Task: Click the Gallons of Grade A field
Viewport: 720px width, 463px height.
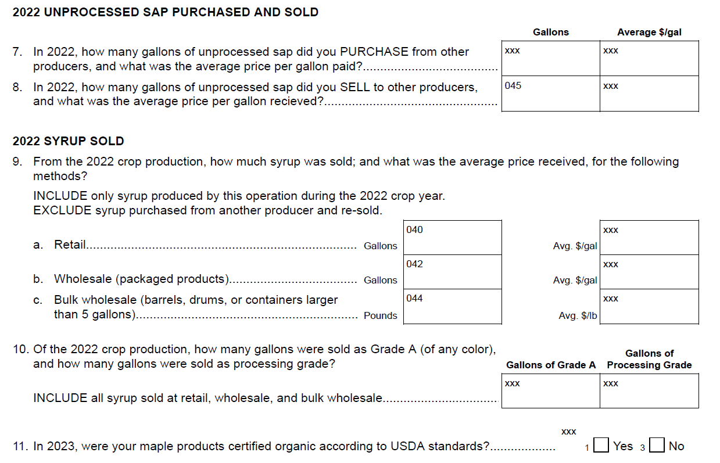Action: (x=550, y=391)
